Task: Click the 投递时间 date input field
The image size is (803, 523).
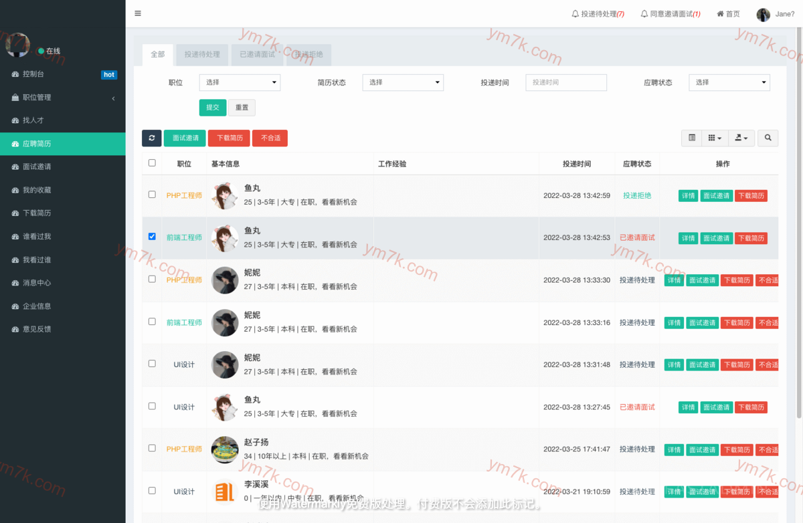Action: 566,82
